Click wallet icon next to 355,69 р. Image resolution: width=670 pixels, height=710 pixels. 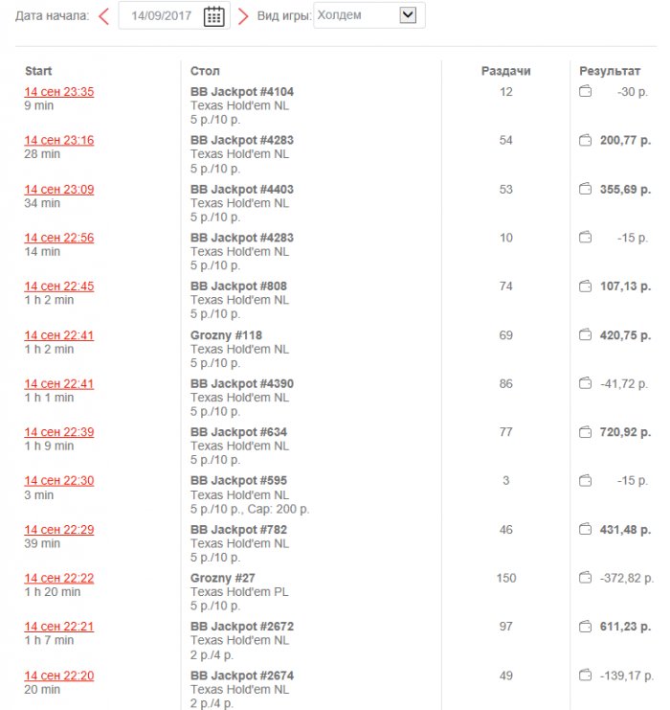[x=586, y=190]
